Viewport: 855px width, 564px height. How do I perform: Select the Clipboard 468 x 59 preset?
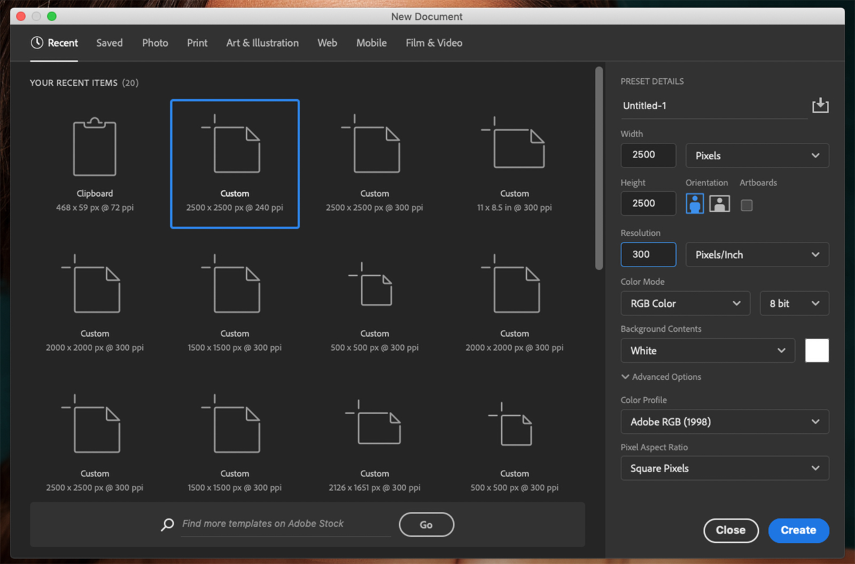[95, 164]
